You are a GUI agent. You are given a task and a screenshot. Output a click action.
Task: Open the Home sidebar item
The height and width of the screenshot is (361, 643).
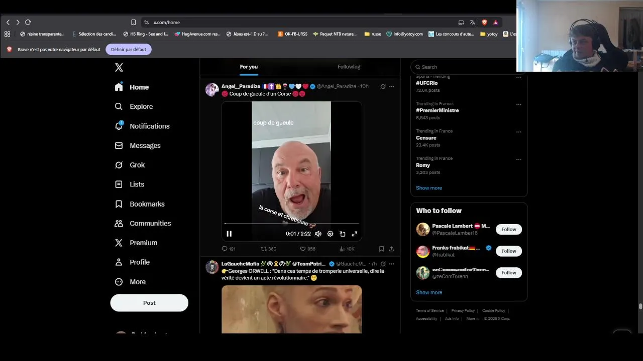pos(132,87)
